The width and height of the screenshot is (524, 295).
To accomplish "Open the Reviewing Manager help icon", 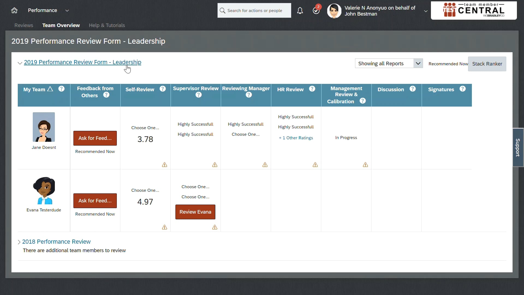I will click(249, 95).
